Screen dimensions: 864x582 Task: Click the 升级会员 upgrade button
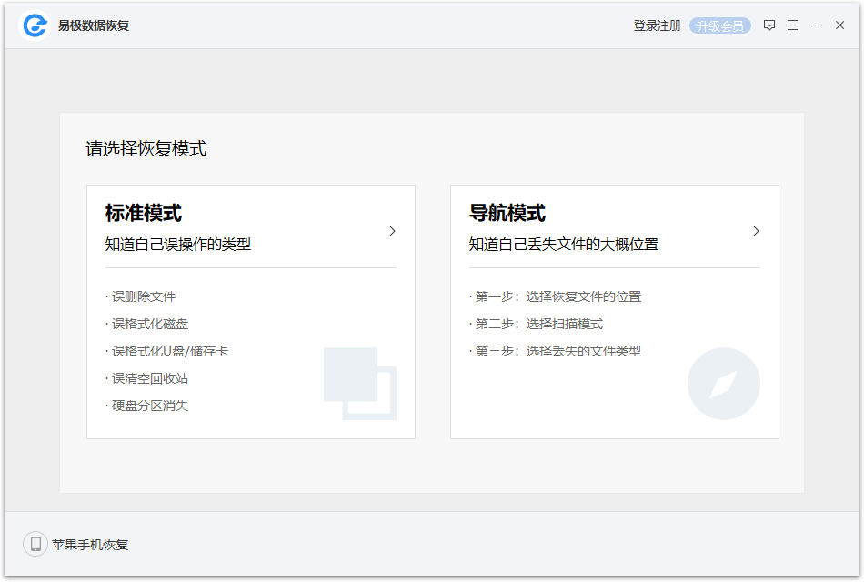click(719, 25)
